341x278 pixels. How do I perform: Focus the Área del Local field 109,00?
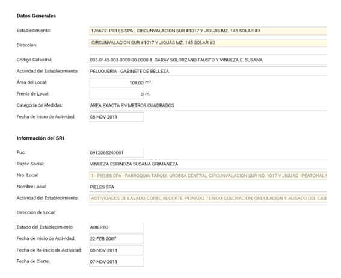click(x=117, y=82)
